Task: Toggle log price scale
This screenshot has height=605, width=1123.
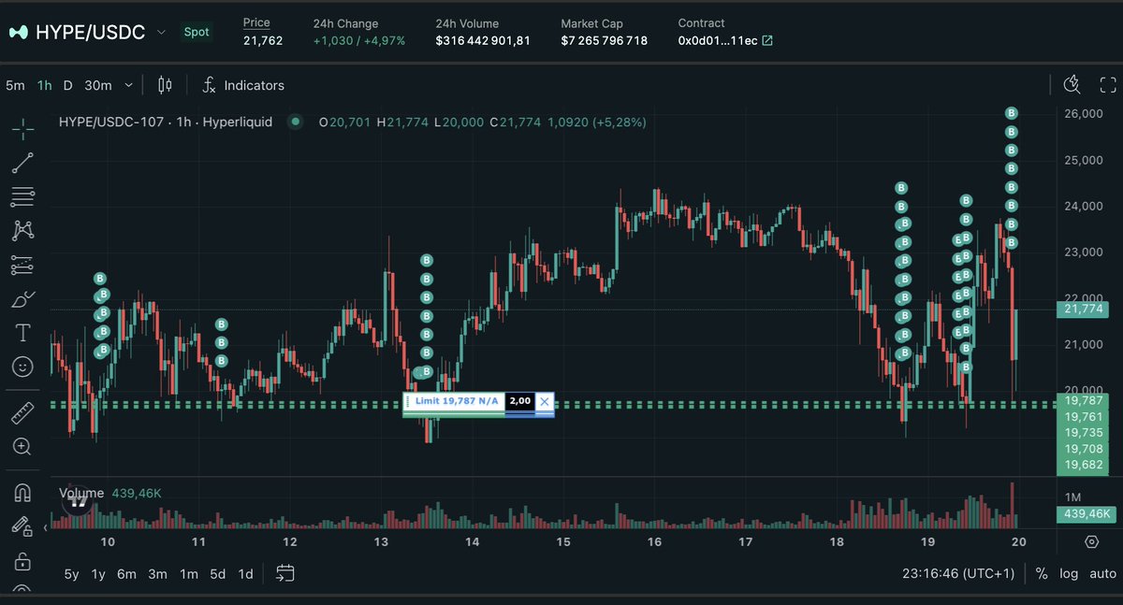Action: coord(1068,573)
